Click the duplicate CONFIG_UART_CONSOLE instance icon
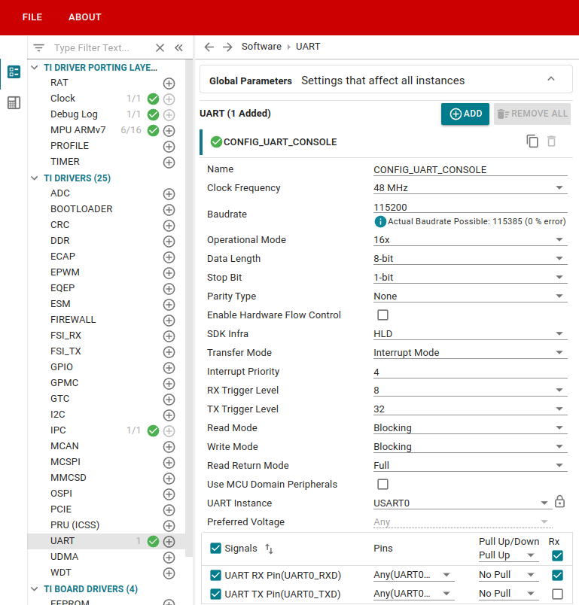Viewport: 579px width, 605px height. coord(532,141)
